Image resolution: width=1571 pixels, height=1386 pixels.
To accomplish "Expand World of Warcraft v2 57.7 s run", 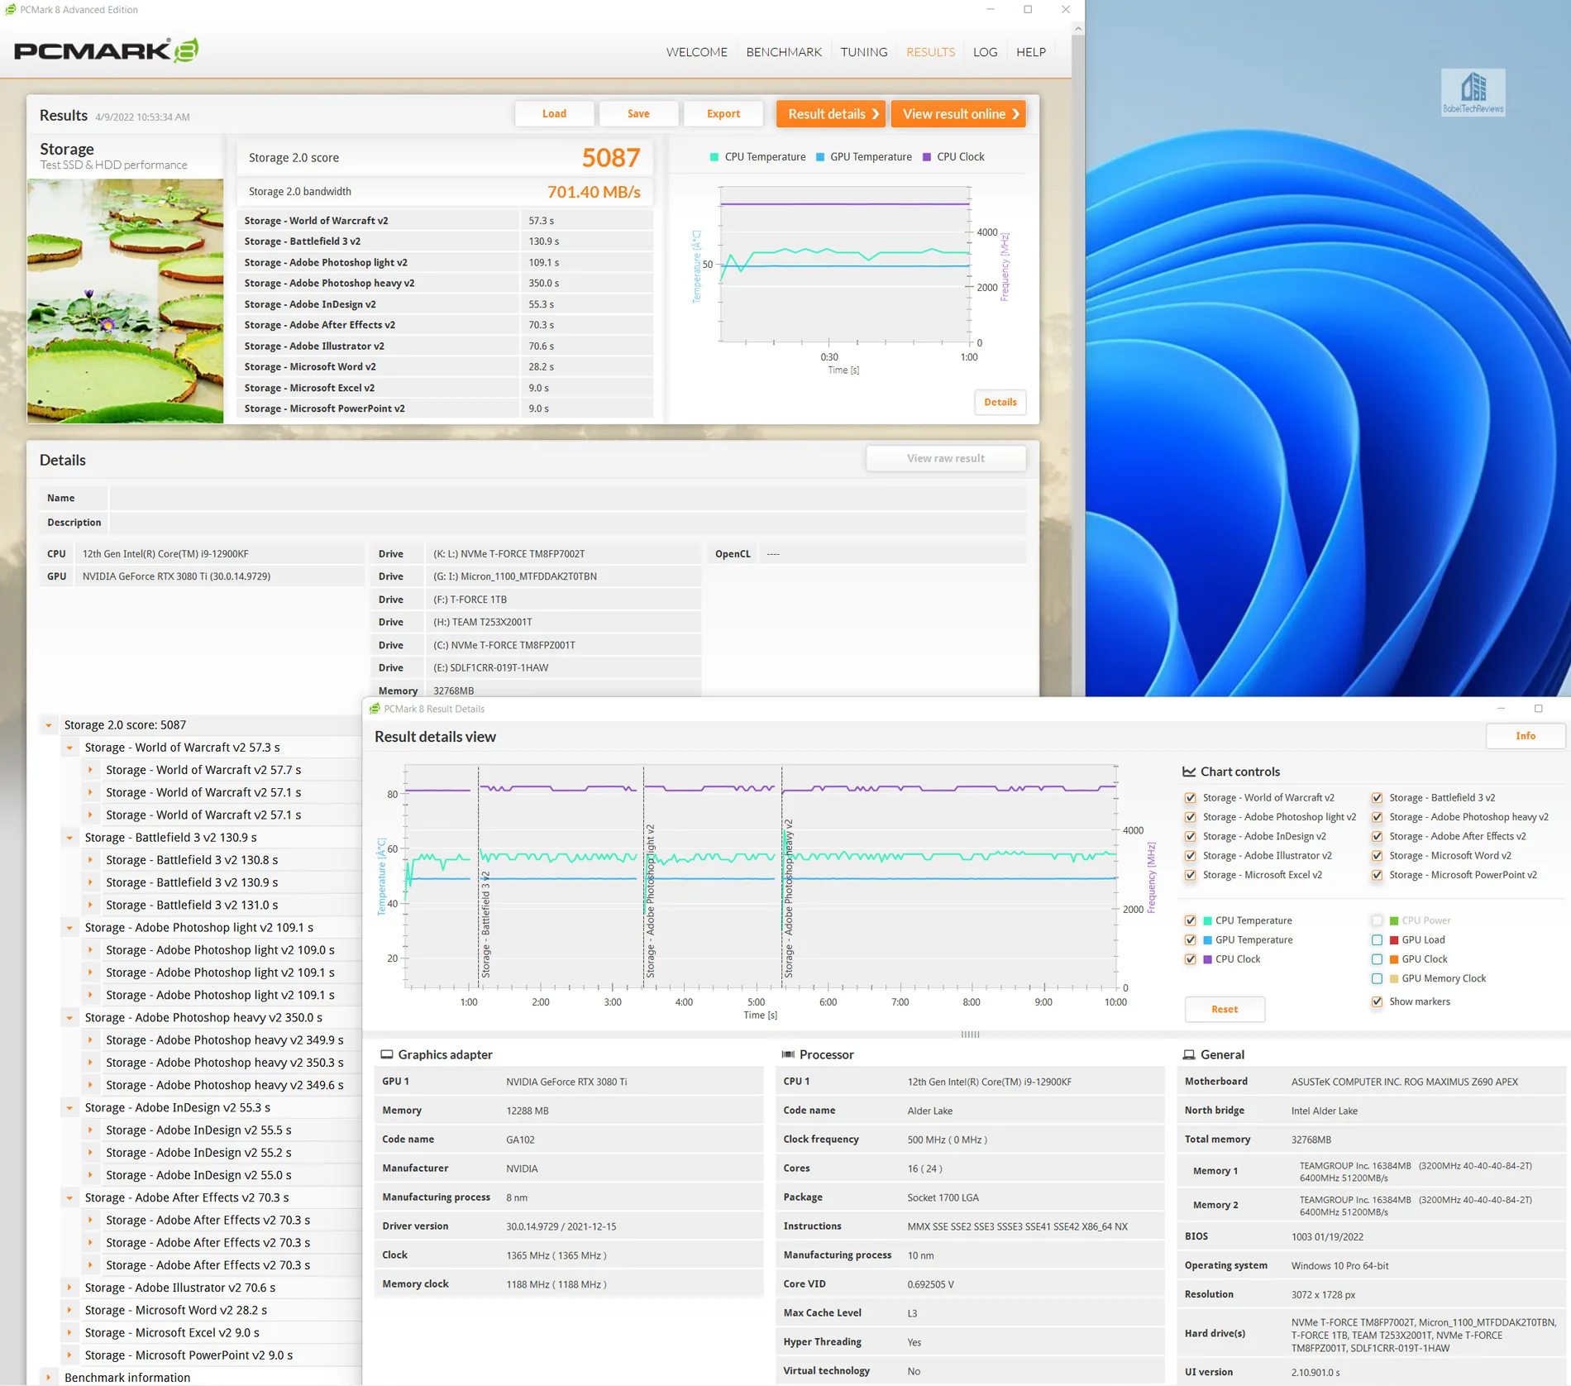I will pyautogui.click(x=90, y=770).
